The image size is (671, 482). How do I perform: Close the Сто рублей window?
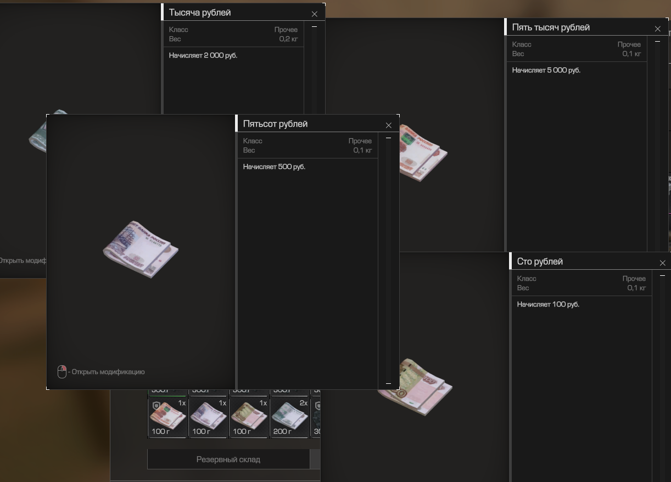pyautogui.click(x=663, y=263)
